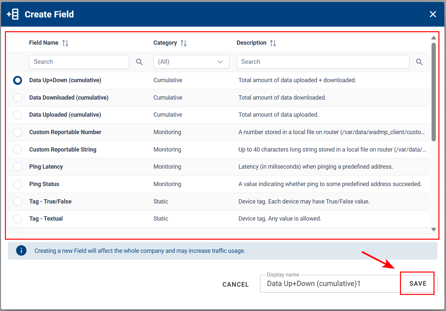Click the Description sort arrows icon
Viewport: 446px width, 311px height.
coord(273,43)
